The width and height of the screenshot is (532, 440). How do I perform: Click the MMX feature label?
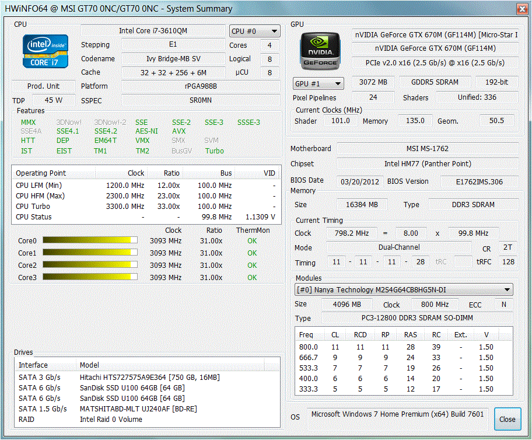(x=28, y=122)
